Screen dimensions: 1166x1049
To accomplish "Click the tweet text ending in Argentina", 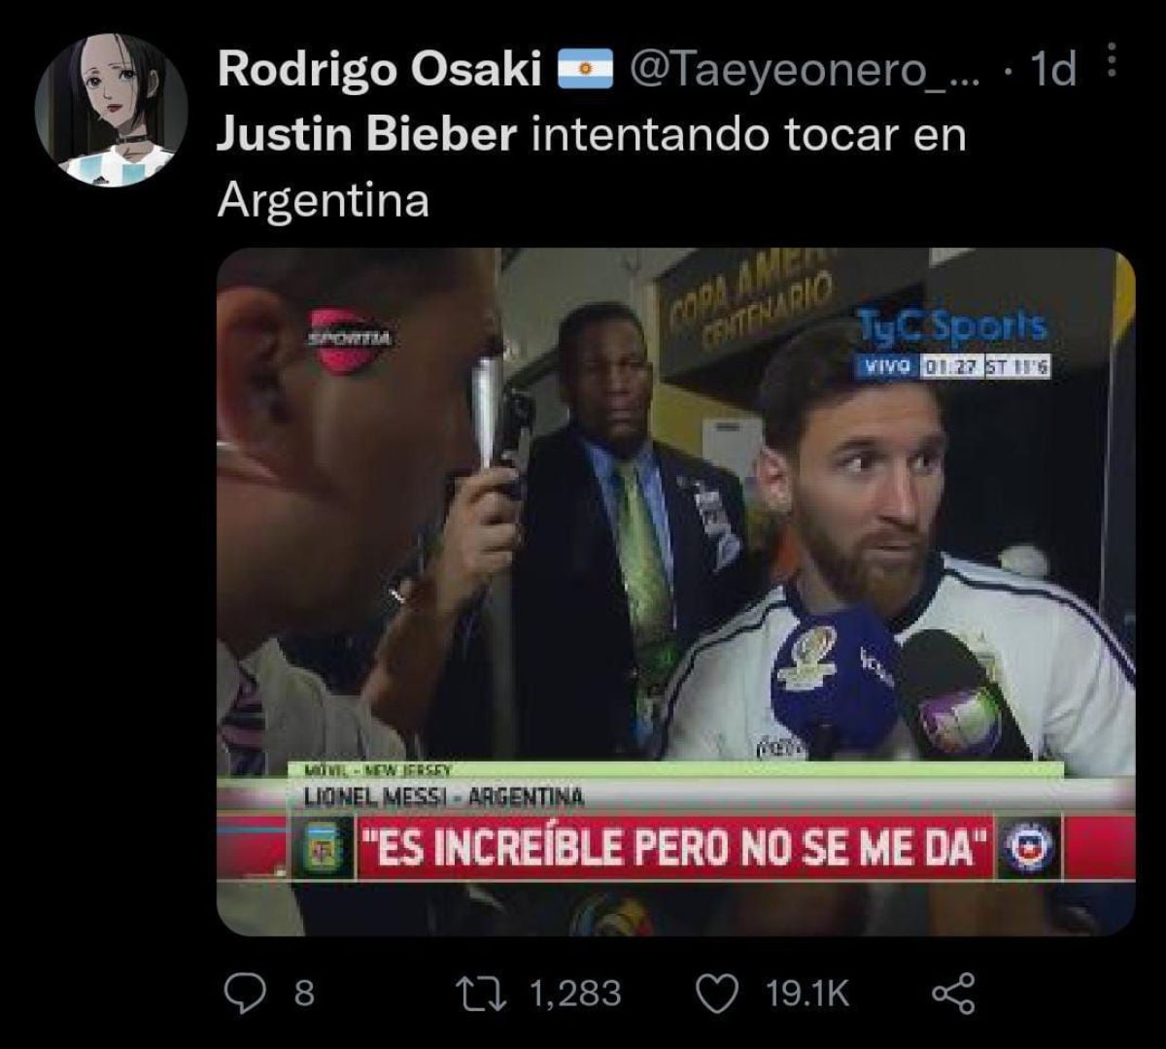I will click(x=323, y=200).
